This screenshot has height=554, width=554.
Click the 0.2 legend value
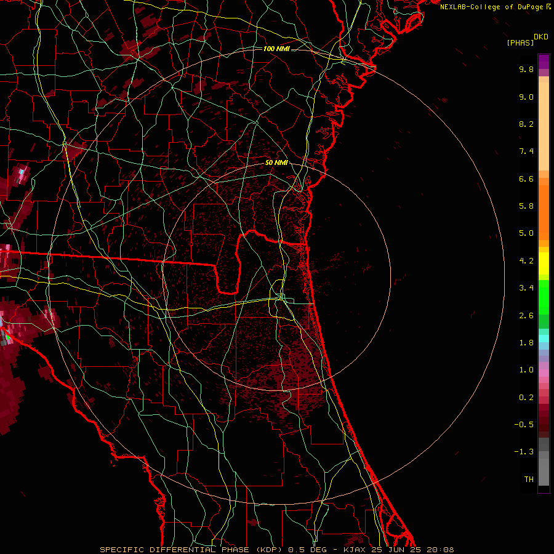pyautogui.click(x=526, y=398)
